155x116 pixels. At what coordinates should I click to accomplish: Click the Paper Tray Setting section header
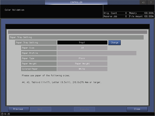click(76, 37)
